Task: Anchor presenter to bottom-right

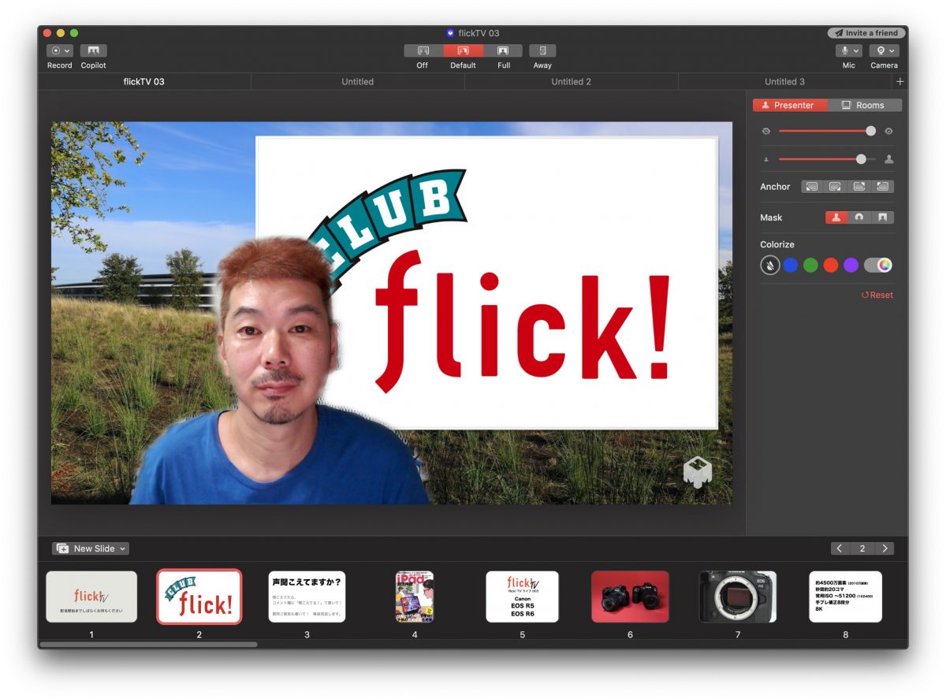Action: click(x=836, y=187)
